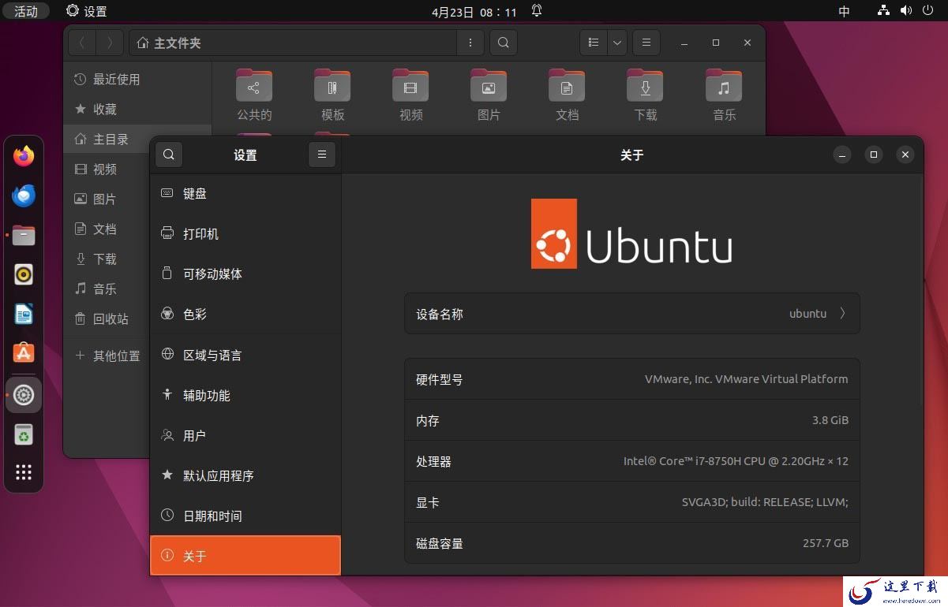This screenshot has width=948, height=607.
Task: Open network status icon in top bar
Action: click(x=883, y=11)
